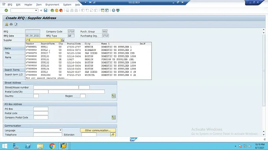Click the Generate Shortcut icon
The height and width of the screenshot is (150, 268).
tap(107, 10)
